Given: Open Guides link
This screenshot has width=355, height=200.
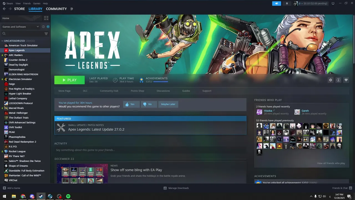Looking at the screenshot, I should point(186,91).
